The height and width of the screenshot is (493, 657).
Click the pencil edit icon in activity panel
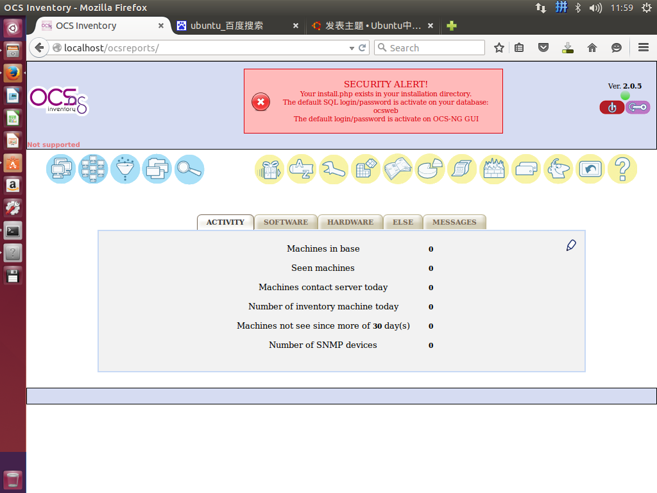[571, 245]
